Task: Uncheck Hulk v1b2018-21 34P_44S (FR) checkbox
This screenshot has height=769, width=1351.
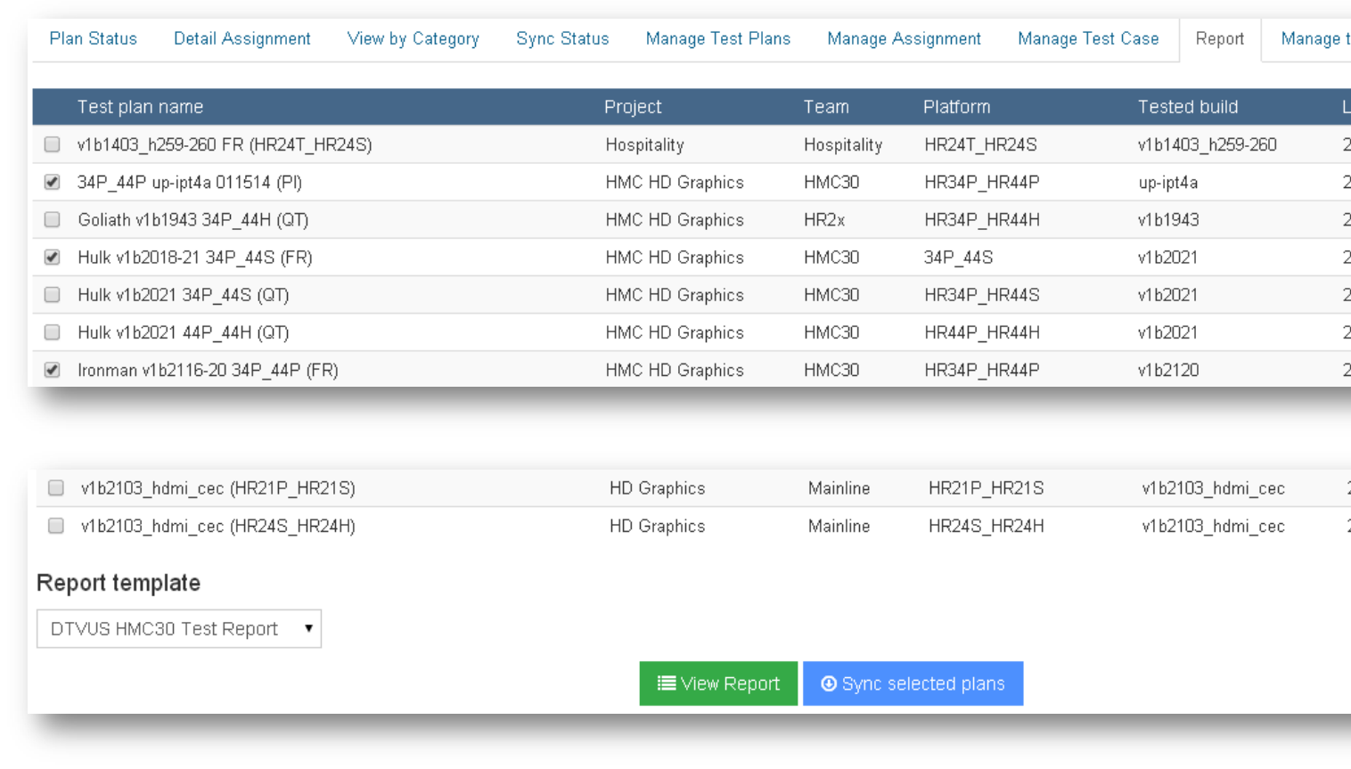Action: coord(53,258)
